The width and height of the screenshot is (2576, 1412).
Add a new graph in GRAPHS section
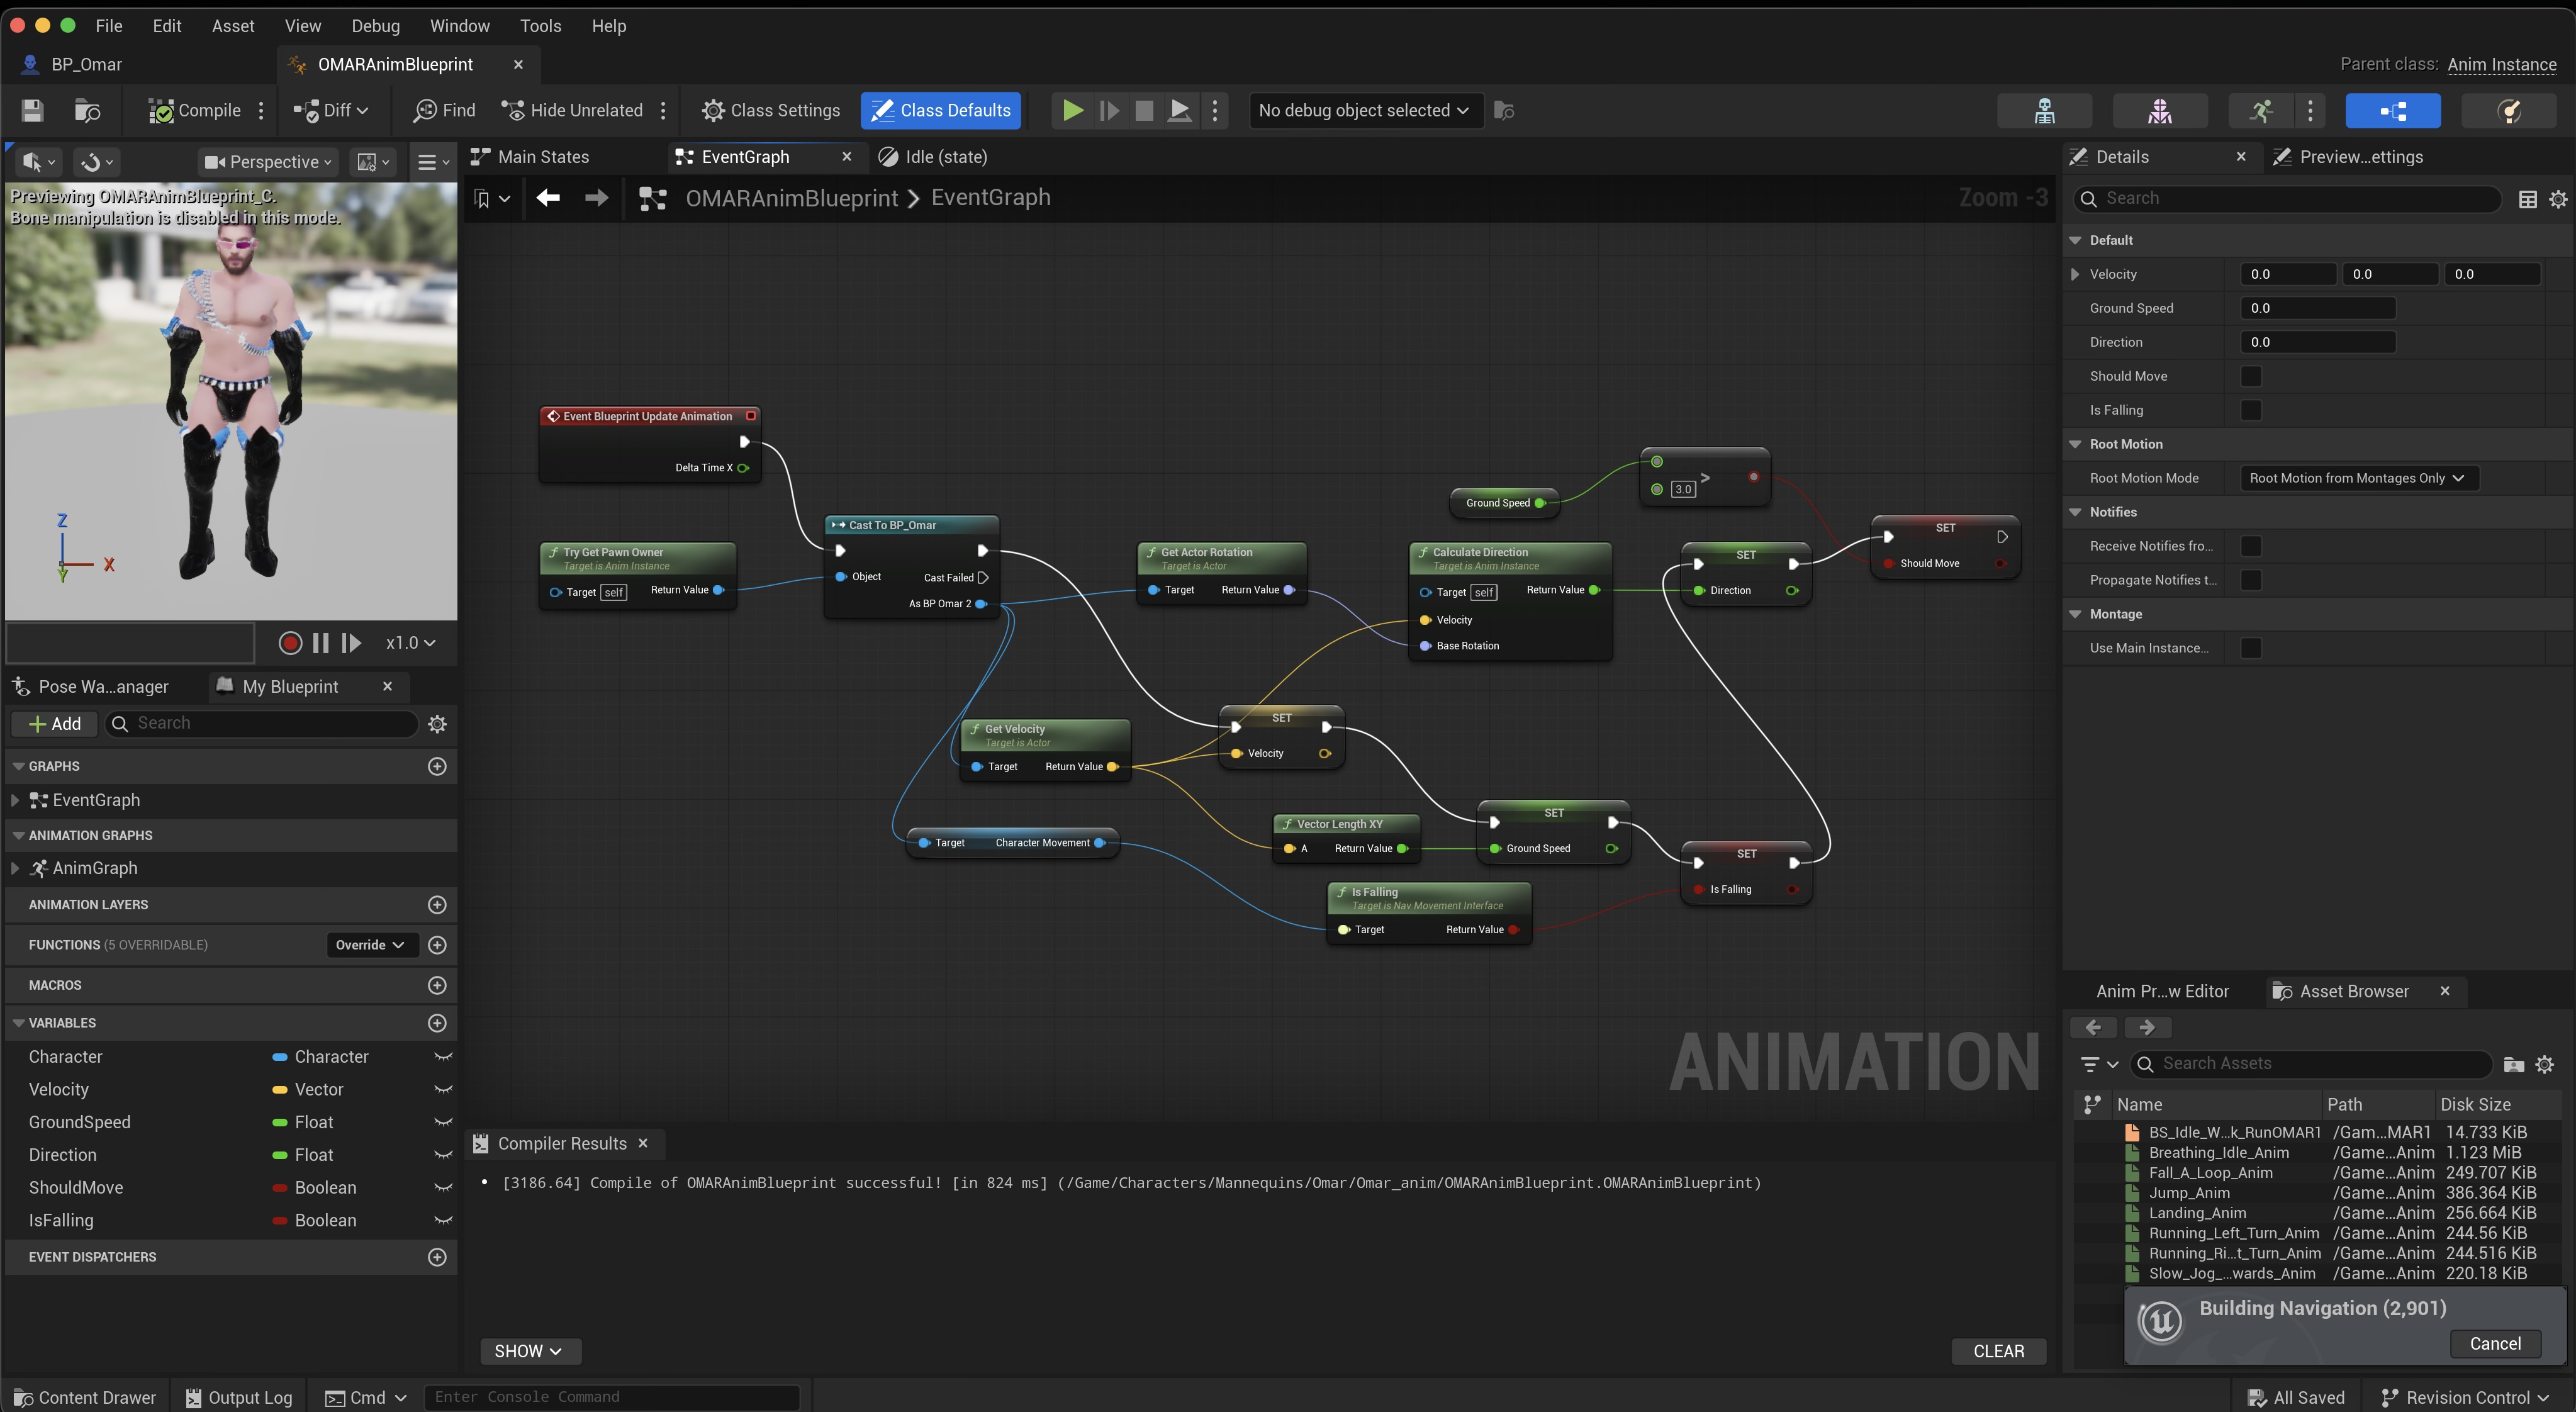click(x=437, y=766)
